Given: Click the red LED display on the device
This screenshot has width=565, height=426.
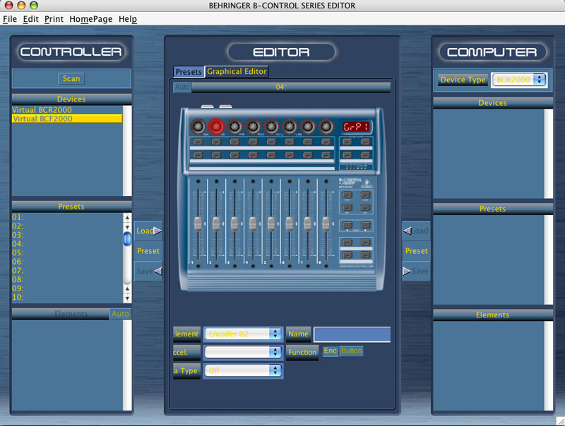Looking at the screenshot, I should coord(355,127).
